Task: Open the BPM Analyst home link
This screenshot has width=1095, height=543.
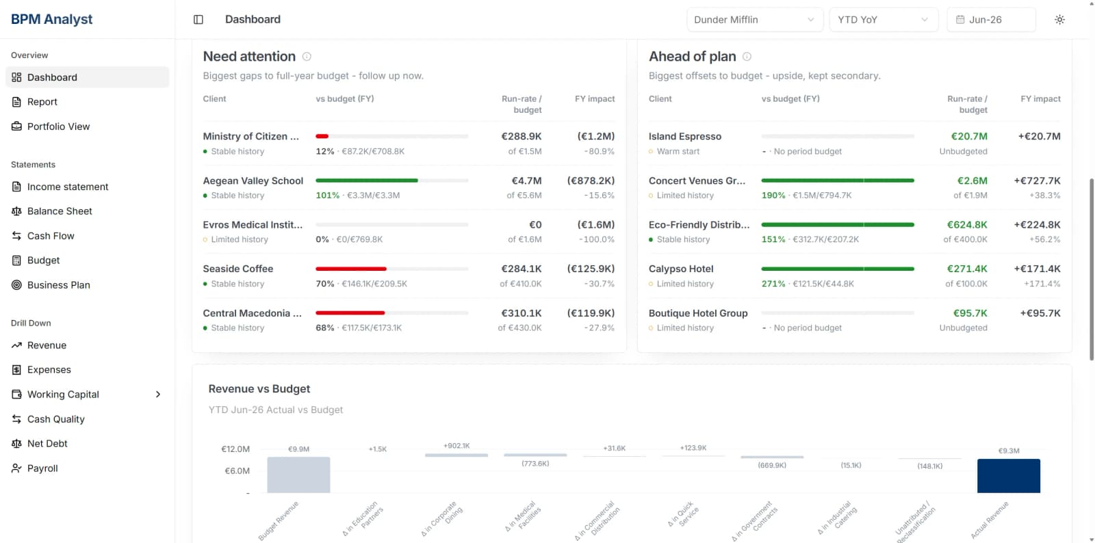Action: [x=52, y=19]
